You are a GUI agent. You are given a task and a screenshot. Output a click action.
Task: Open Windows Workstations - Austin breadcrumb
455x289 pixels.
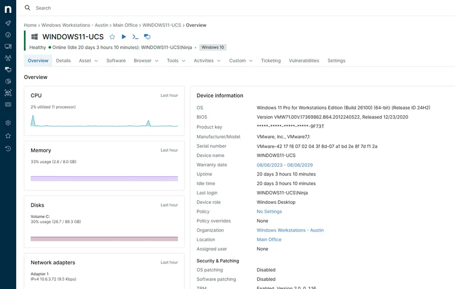pos(75,25)
